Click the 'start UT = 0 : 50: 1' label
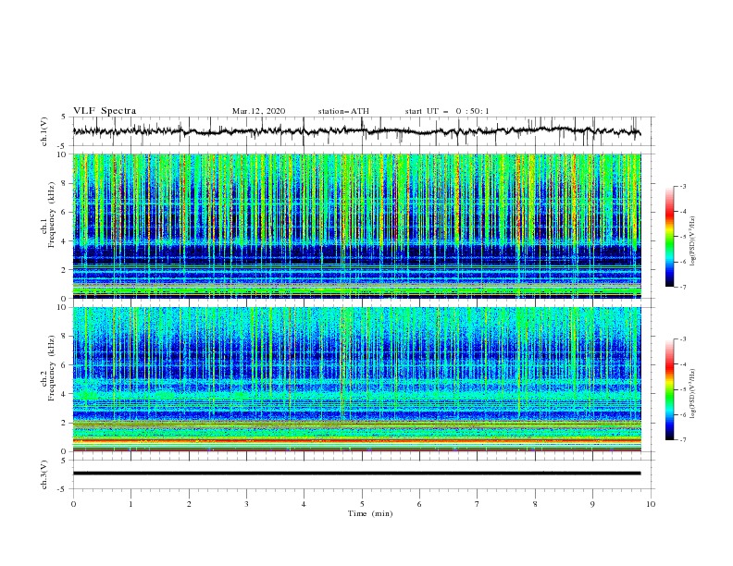Image resolution: width=733 pixels, height=566 pixels. (447, 111)
